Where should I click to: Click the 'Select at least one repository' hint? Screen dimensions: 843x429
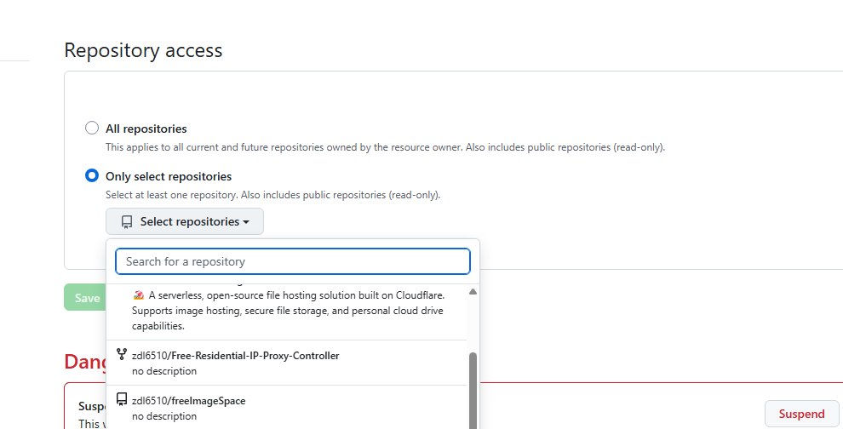[x=272, y=195]
